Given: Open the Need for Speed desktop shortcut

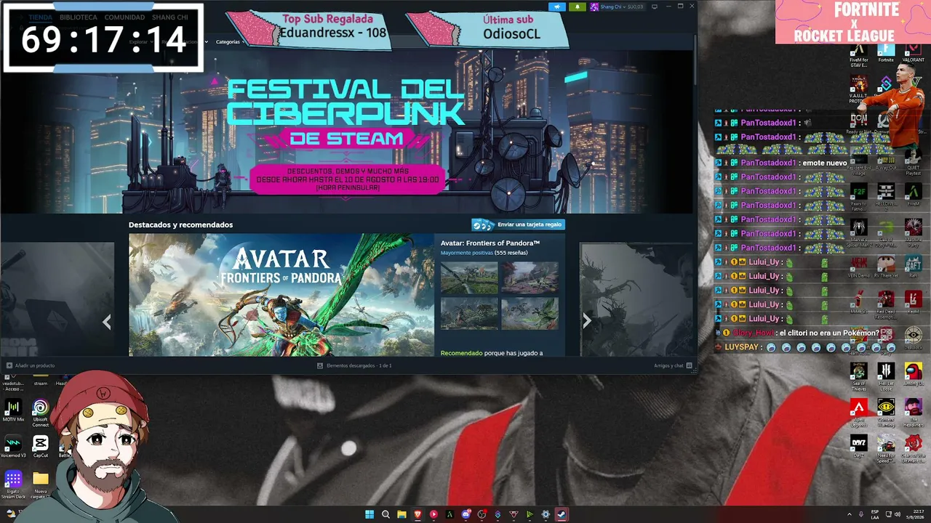Looking at the screenshot, I should point(886,448).
